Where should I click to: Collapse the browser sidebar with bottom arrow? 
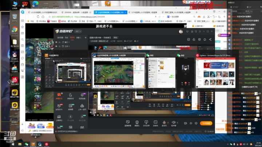(23, 131)
